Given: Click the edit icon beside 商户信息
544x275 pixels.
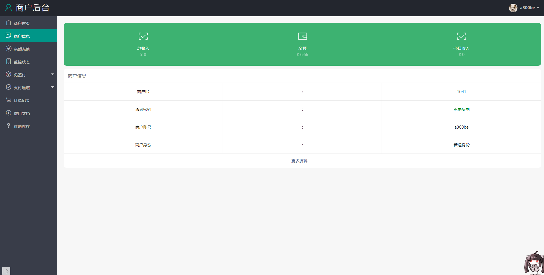Looking at the screenshot, I should pyautogui.click(x=9, y=36).
